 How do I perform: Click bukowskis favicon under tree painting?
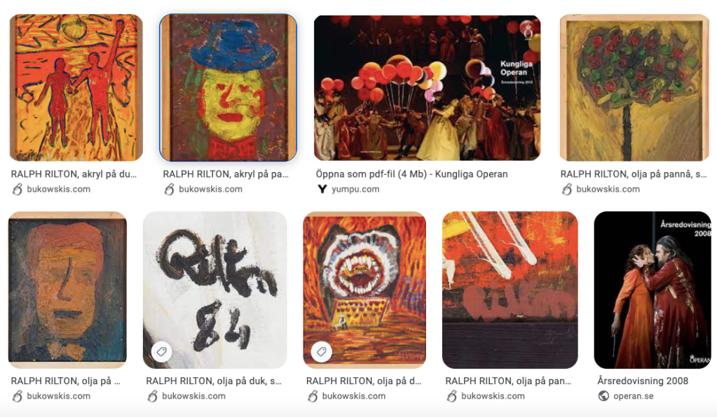click(x=567, y=189)
